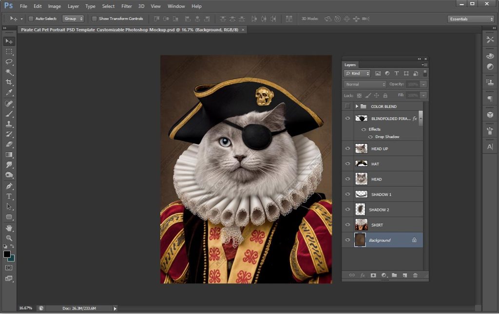The image size is (499, 314).
Task: Open the Normal blend mode dropdown
Action: 365,84
